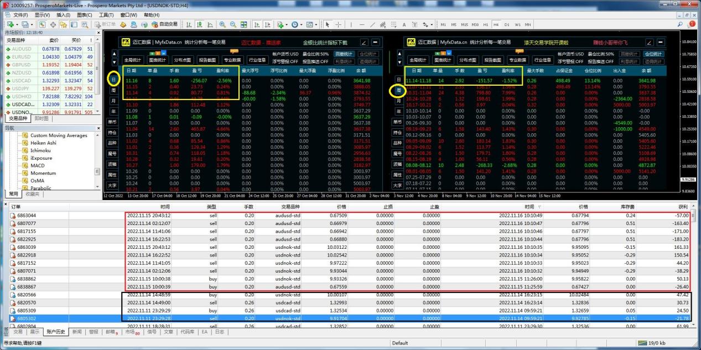Select the equidistant channel tool
The height and width of the screenshot is (350, 701).
tap(383, 24)
